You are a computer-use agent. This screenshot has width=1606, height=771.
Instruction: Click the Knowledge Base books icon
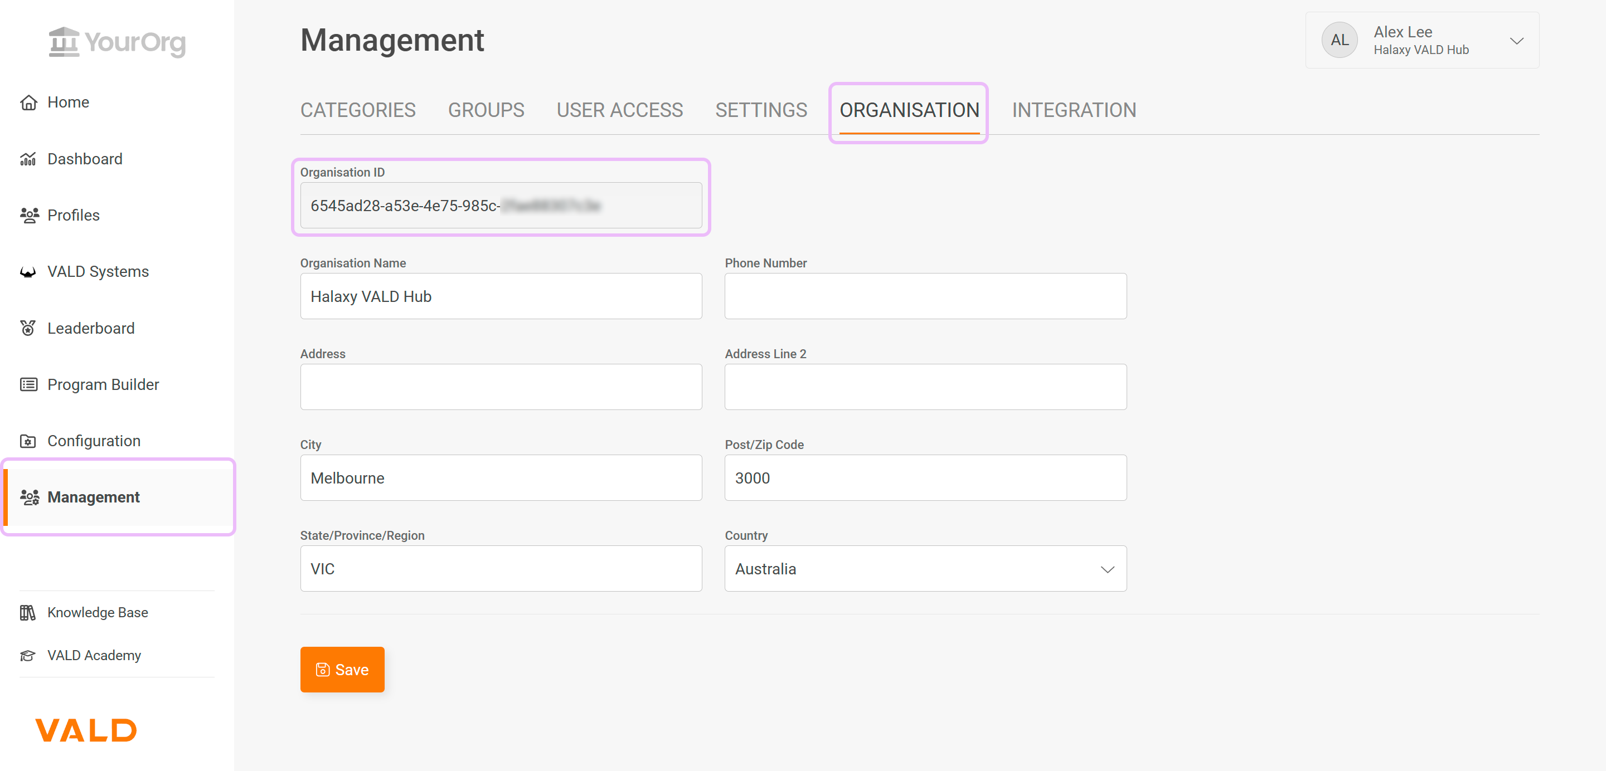pos(27,613)
